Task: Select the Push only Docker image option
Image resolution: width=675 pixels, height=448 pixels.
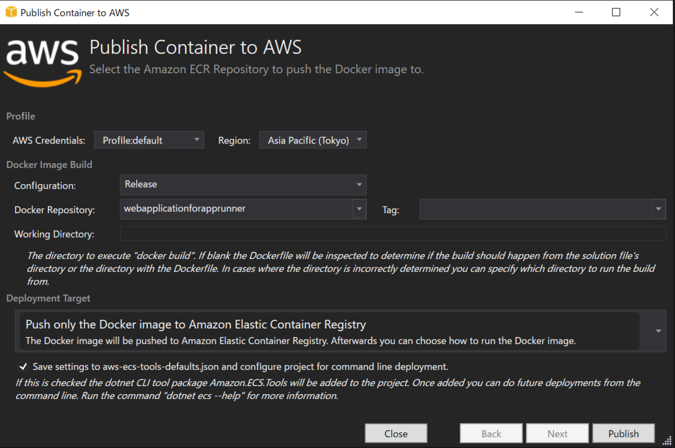Action: point(330,331)
